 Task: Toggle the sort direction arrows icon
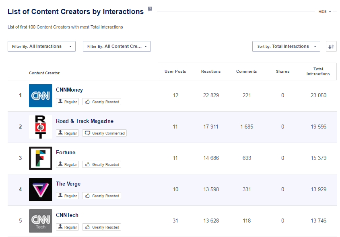[x=331, y=46]
